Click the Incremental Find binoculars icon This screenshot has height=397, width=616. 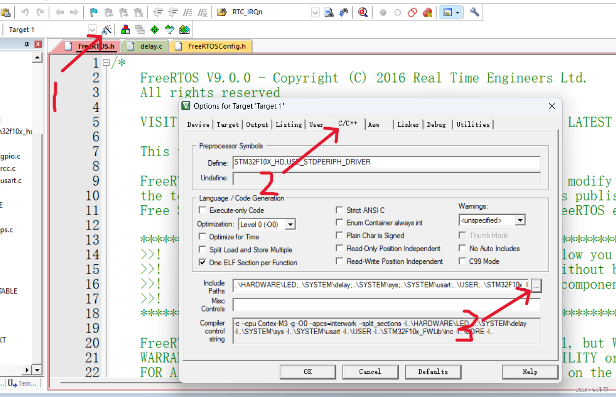(344, 12)
